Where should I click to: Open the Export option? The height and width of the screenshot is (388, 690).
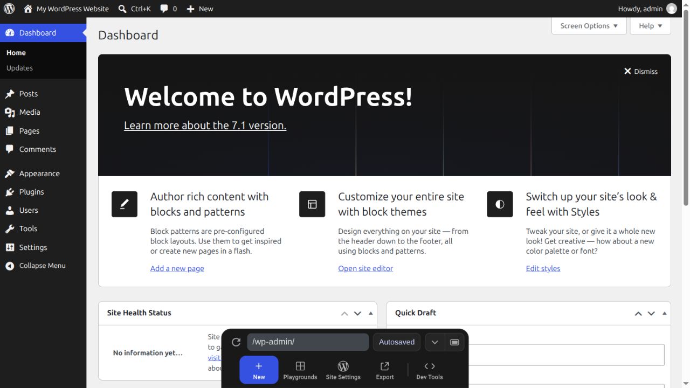(x=385, y=370)
